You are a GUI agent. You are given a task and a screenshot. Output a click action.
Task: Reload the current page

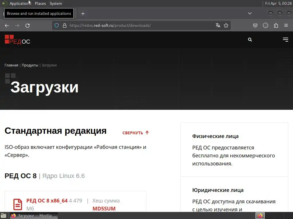click(27, 25)
